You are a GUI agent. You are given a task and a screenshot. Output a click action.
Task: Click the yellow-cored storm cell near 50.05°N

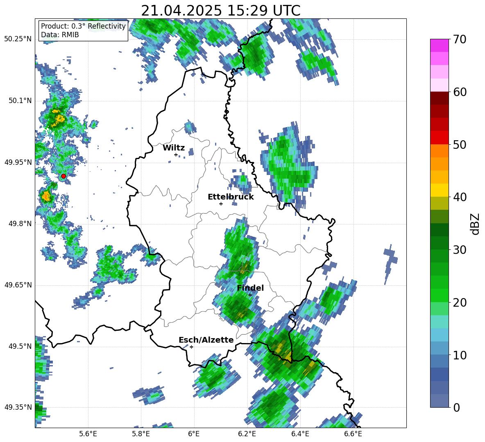(57, 118)
